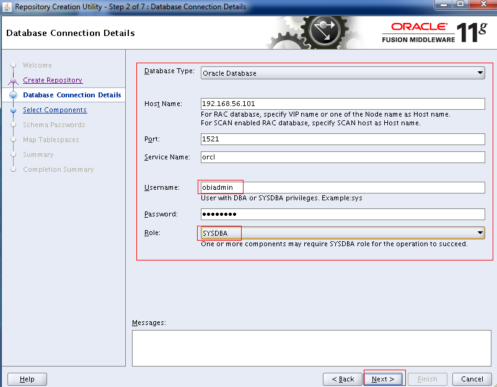497x387 pixels.
Task: Click the Messages label
Action: [x=149, y=322]
